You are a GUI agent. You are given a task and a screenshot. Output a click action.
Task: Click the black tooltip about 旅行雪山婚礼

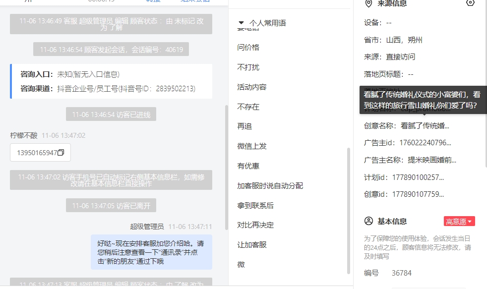coord(423,100)
